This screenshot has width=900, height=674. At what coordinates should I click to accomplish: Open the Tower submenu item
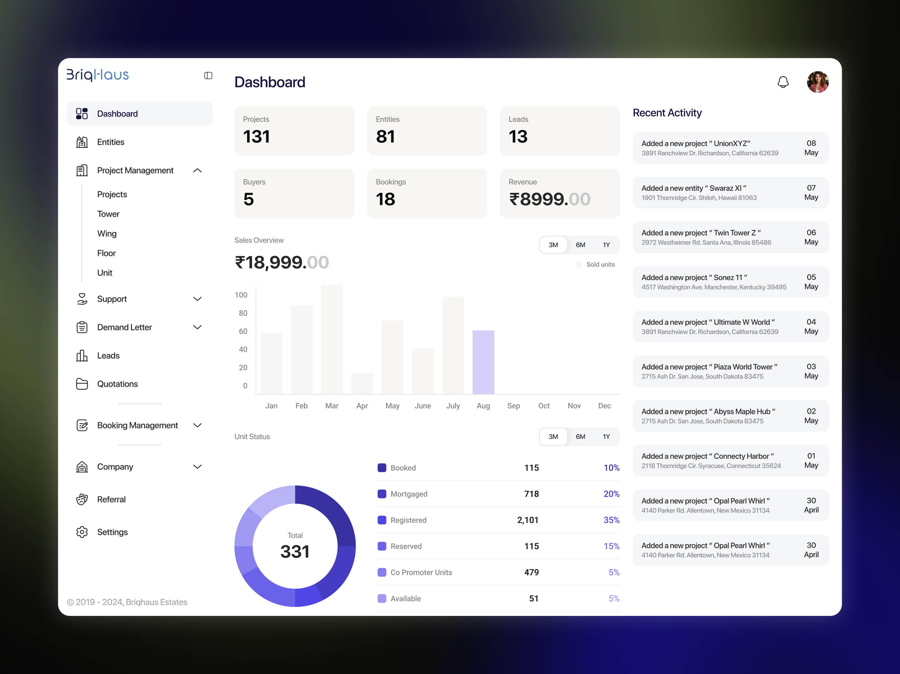click(x=108, y=214)
